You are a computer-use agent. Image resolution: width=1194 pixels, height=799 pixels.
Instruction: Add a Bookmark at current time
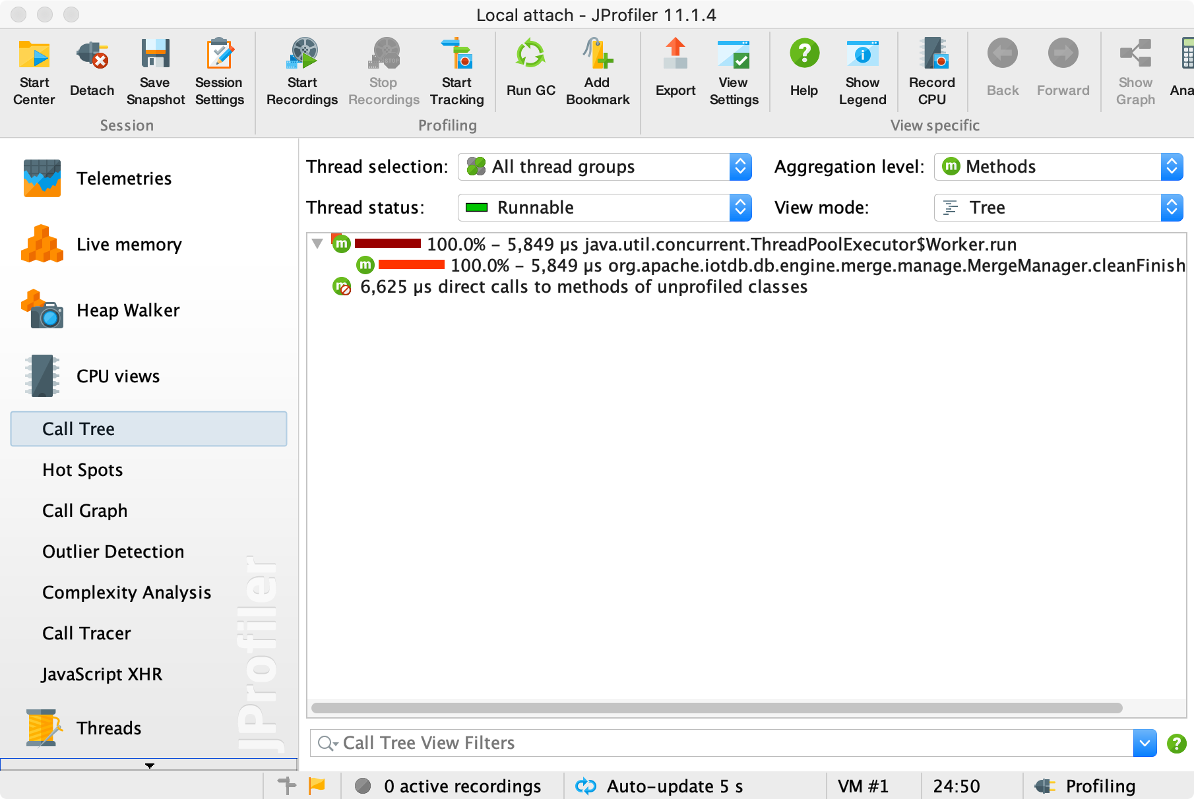(597, 69)
